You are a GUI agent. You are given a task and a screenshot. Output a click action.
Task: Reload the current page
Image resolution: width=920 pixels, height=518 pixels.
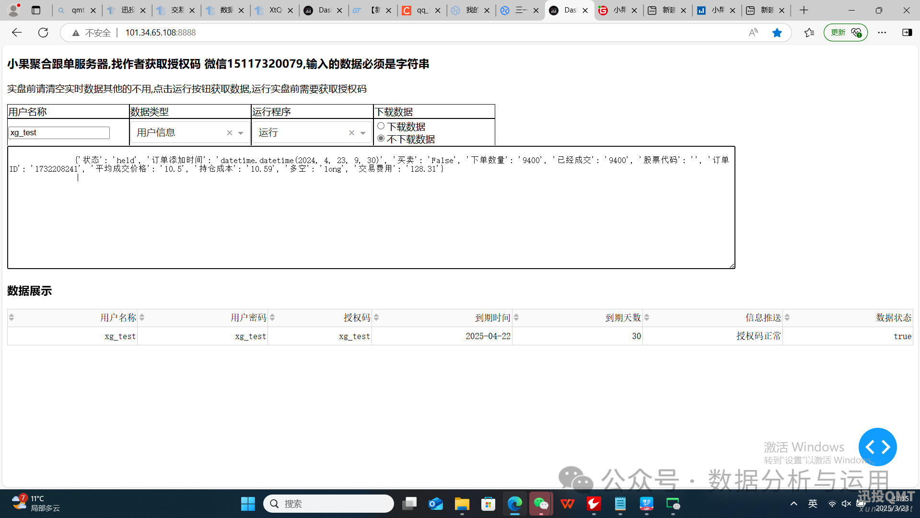[x=43, y=32]
